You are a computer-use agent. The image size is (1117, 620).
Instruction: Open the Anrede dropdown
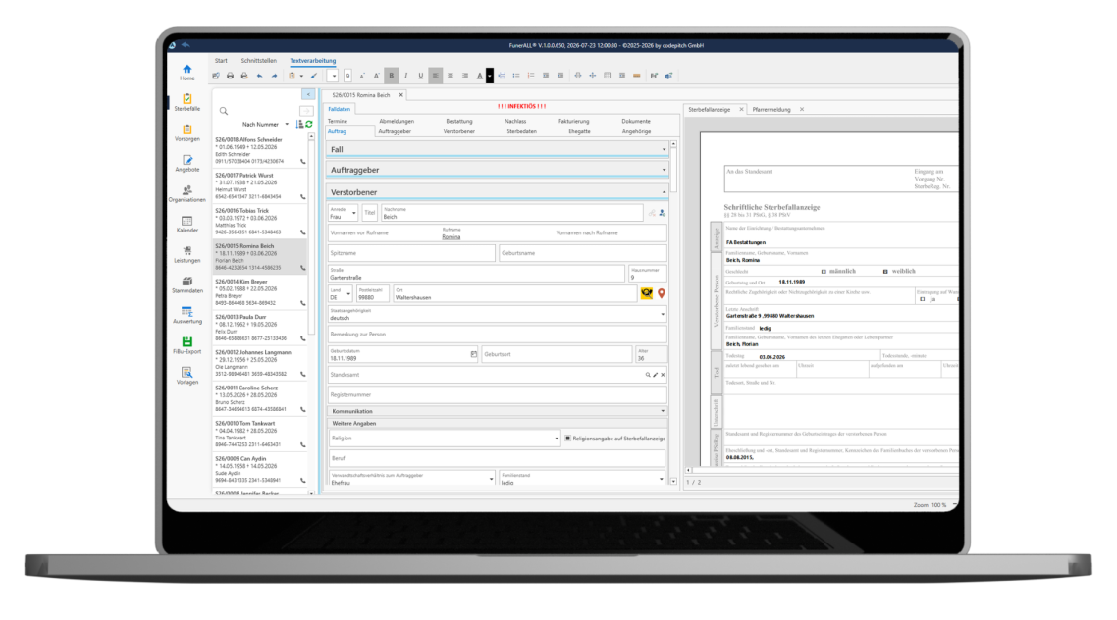[354, 213]
